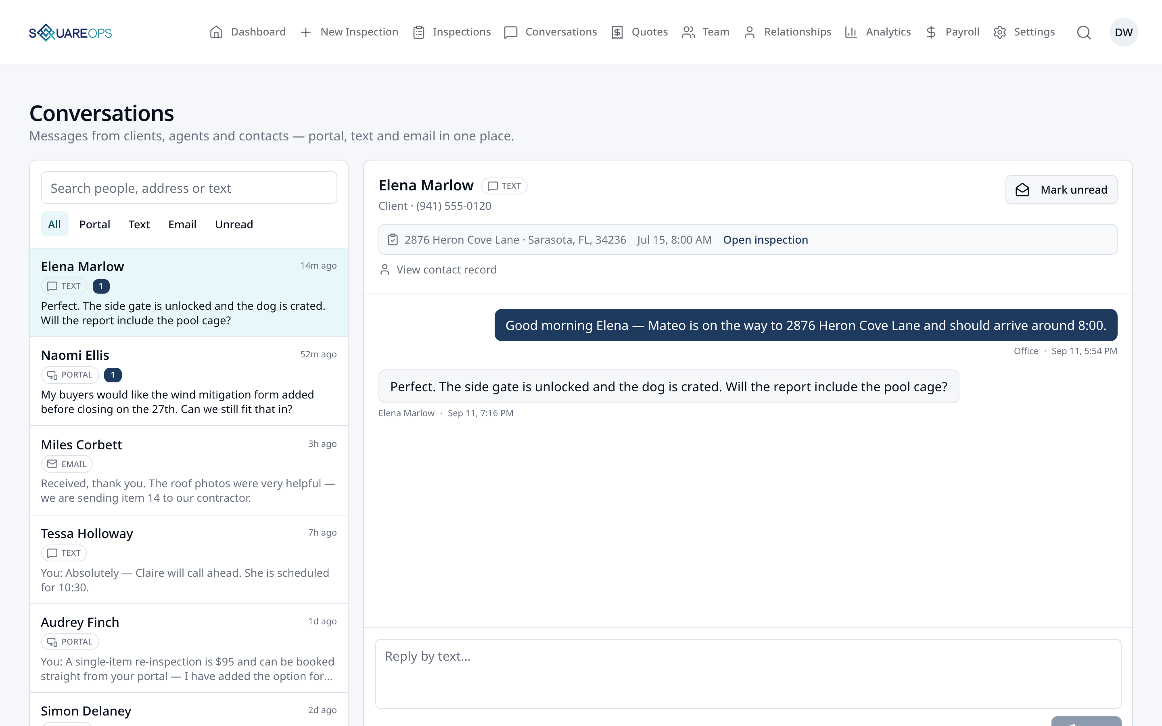This screenshot has width=1162, height=726.
Task: Go to Dashboard in top navigation
Action: (x=248, y=32)
